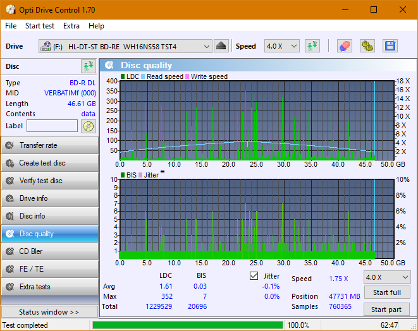Click the green LDC legend swatch
This screenshot has width=418, height=331.
(123, 76)
